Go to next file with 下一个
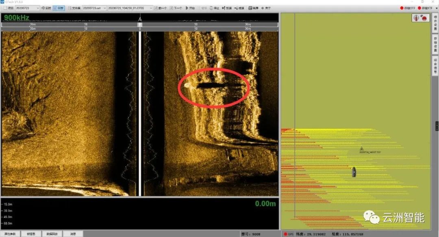 point(176,8)
